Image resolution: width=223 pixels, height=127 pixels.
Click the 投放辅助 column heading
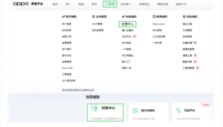pos(192,17)
